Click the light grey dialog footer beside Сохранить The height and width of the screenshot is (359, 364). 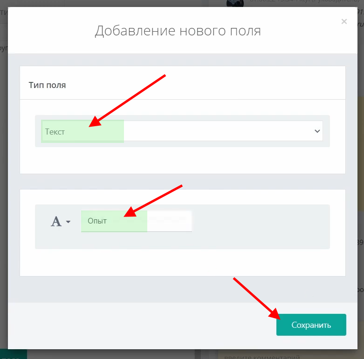(140, 325)
